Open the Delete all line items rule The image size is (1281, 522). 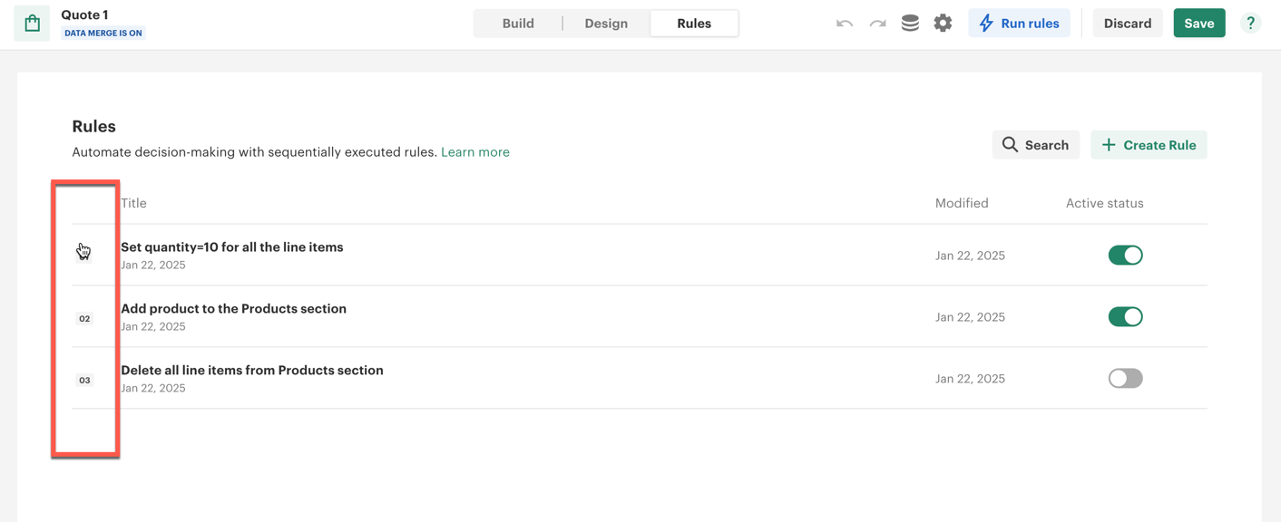pyautogui.click(x=252, y=371)
